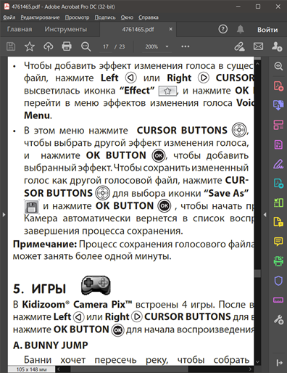The image size is (287, 373).
Task: Open the Create PDF tool in sidebar
Action: click(x=278, y=86)
